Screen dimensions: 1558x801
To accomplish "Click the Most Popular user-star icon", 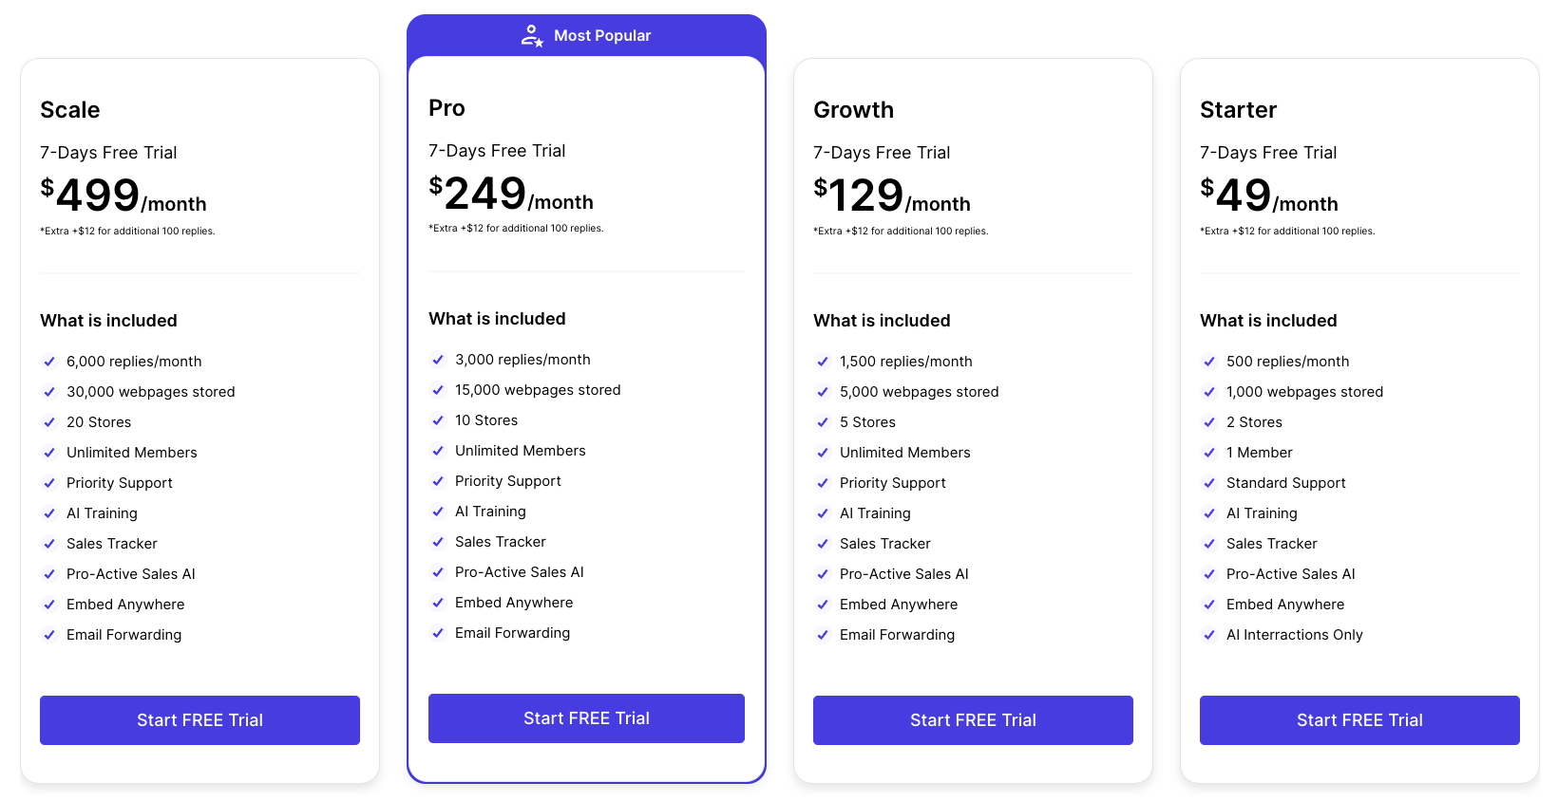I will (532, 36).
